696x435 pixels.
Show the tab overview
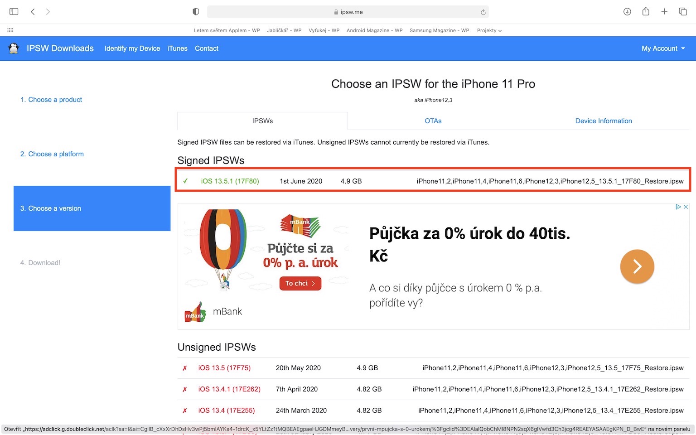(683, 12)
